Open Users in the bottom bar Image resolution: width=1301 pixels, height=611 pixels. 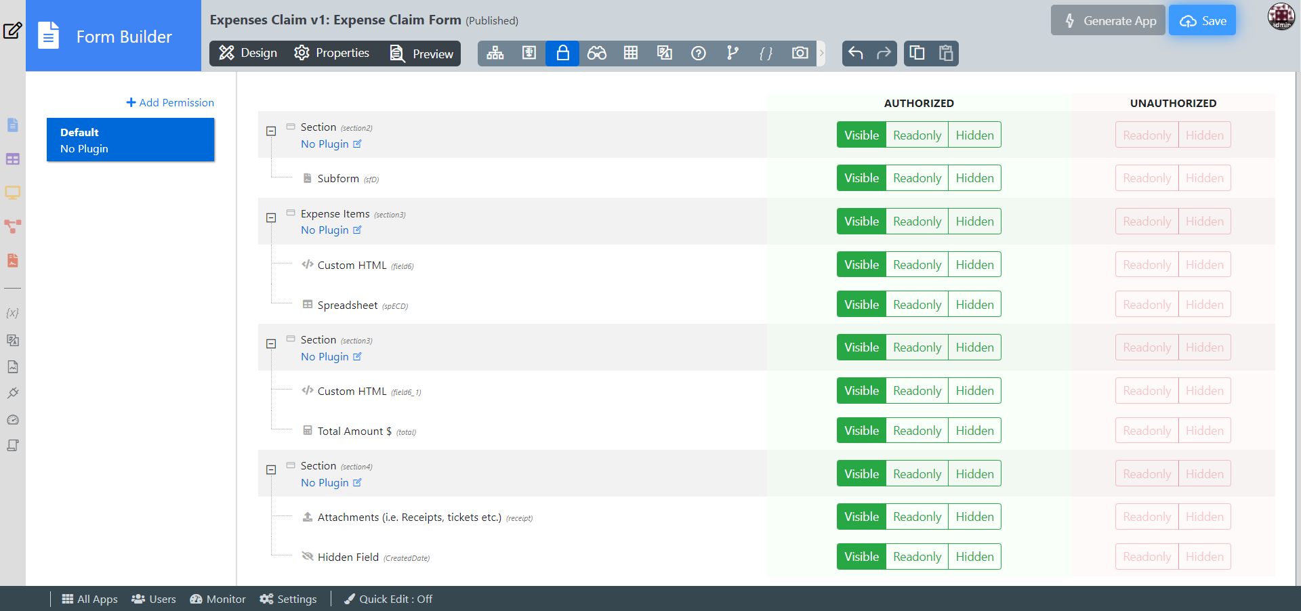pyautogui.click(x=154, y=599)
